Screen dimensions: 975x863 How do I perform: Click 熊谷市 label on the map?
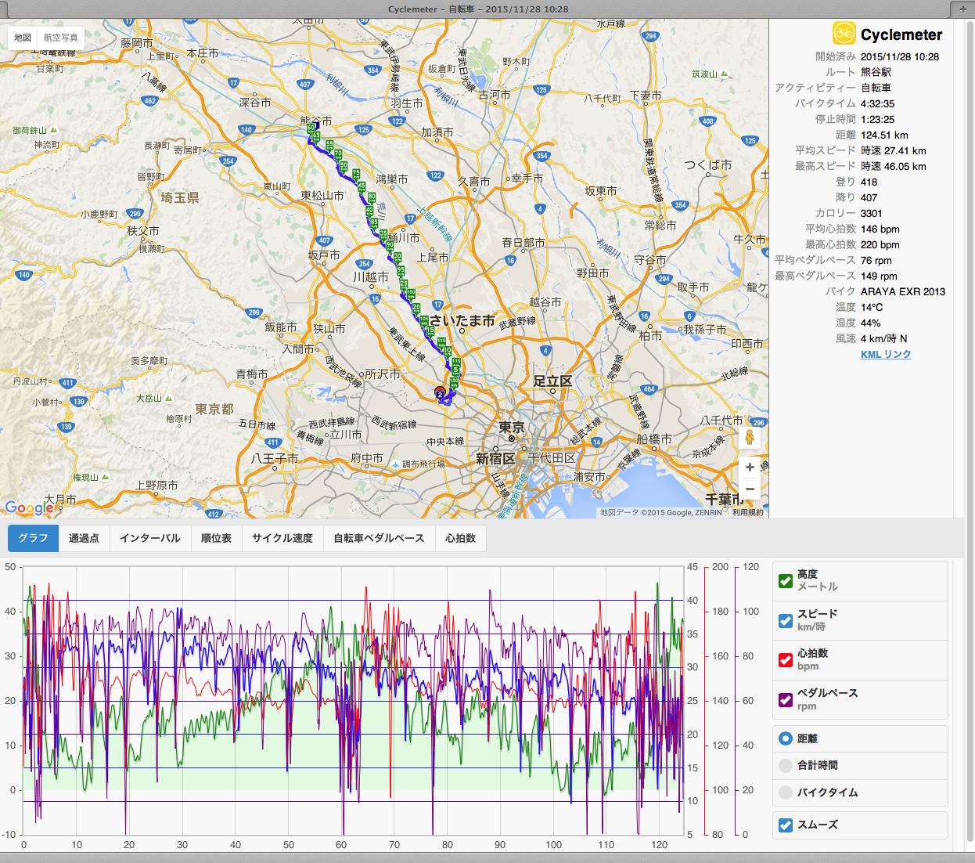pyautogui.click(x=317, y=121)
